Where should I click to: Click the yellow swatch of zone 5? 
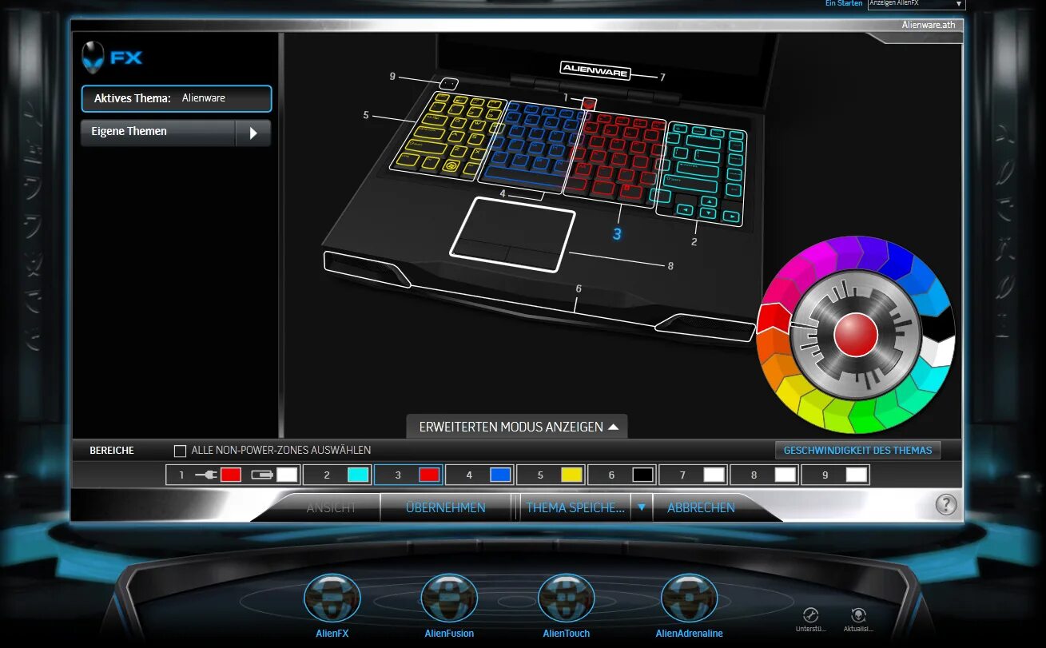pos(571,475)
